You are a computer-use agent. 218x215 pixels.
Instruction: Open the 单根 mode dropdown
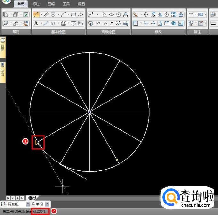coord(47,204)
